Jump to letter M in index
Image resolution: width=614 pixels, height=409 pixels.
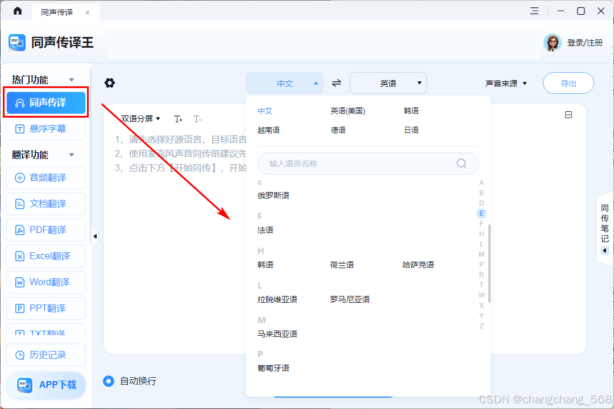point(482,254)
